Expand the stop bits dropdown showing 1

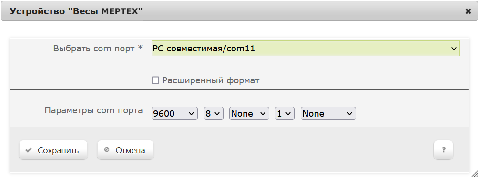pos(285,113)
